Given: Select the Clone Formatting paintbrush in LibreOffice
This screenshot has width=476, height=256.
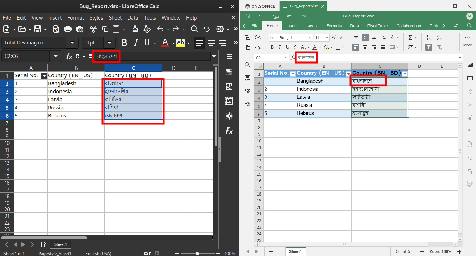Looking at the screenshot, I should [134, 29].
